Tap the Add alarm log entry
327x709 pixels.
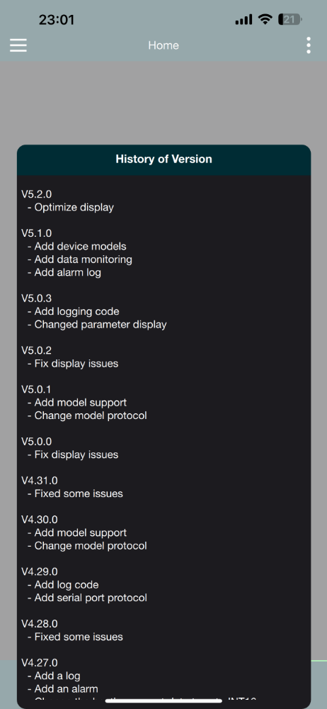pyautogui.click(x=68, y=273)
